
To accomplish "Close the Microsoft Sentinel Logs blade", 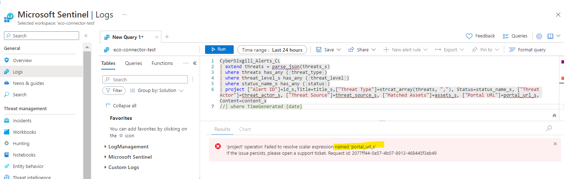I will [x=558, y=15].
